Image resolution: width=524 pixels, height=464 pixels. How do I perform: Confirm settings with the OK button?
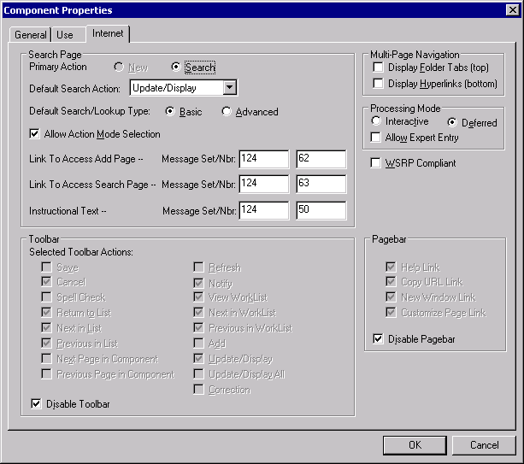click(x=415, y=445)
